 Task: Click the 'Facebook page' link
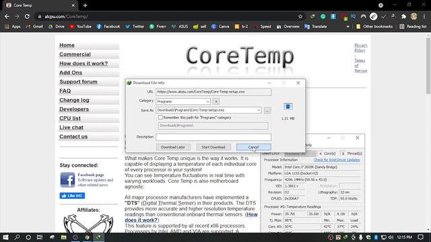(x=91, y=175)
